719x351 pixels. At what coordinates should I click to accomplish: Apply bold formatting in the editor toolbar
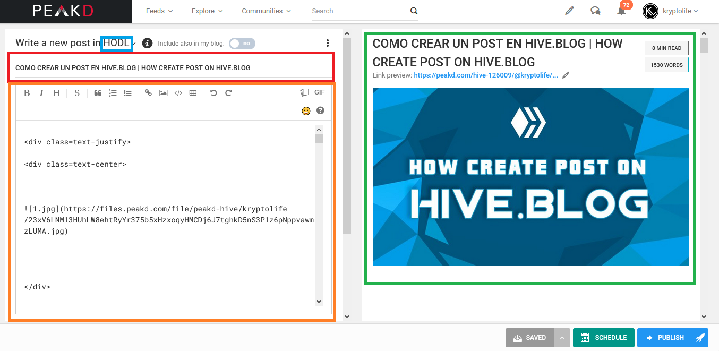(x=27, y=93)
